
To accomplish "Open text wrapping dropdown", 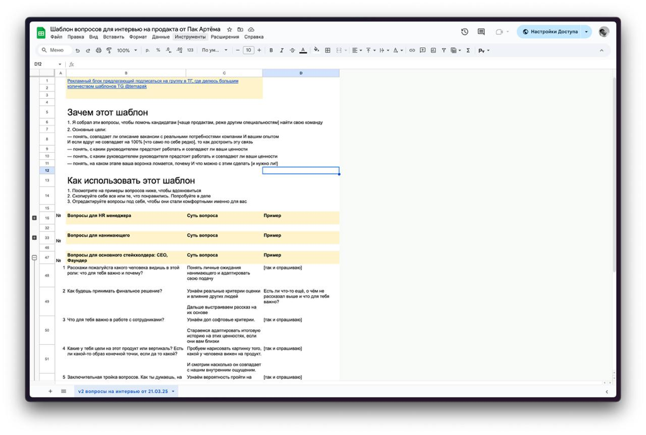I will point(384,51).
